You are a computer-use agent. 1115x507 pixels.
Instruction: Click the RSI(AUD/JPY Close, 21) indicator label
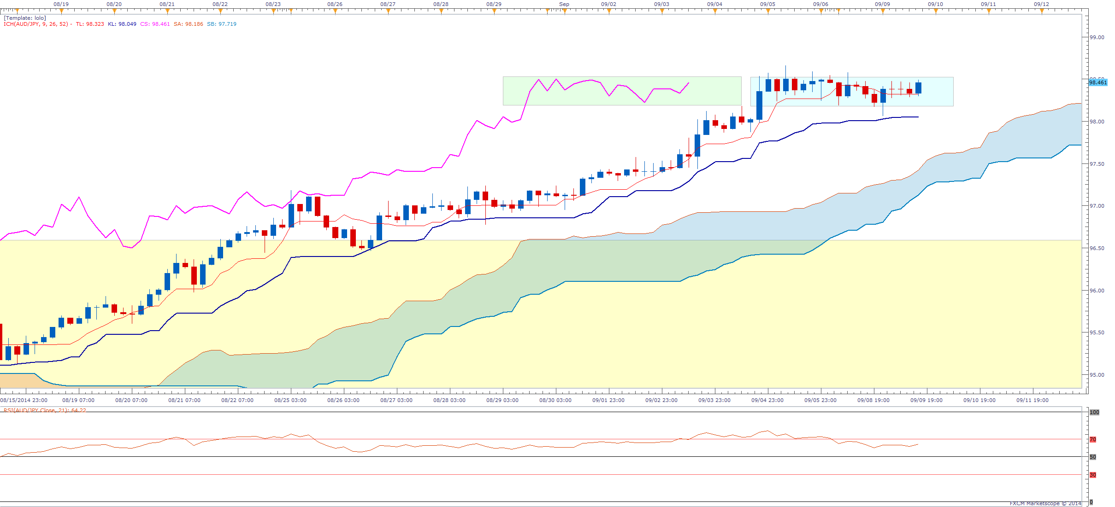tap(44, 410)
